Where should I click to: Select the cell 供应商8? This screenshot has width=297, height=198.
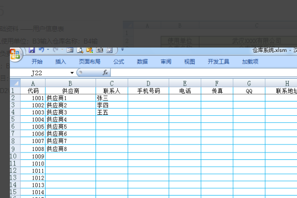pos(70,148)
